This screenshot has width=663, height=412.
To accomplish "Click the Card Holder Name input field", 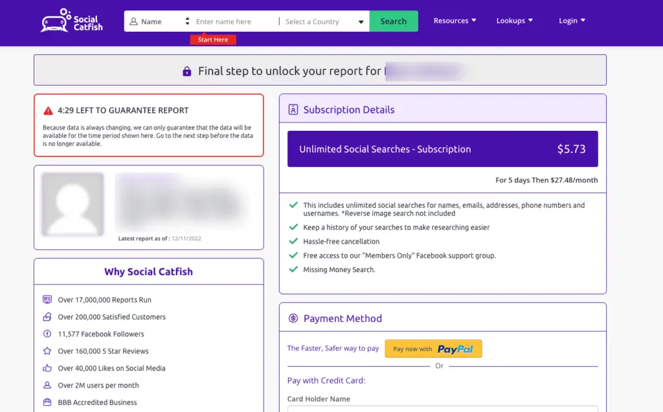I will 443,409.
